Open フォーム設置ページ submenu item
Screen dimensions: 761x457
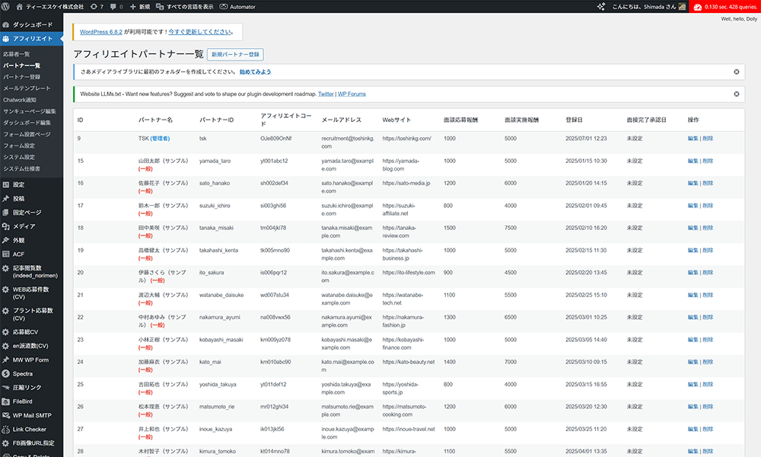(27, 135)
